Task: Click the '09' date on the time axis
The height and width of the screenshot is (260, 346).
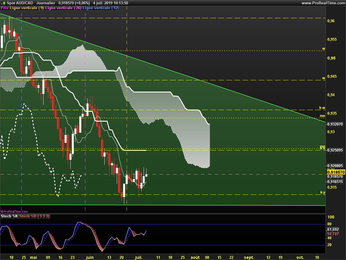Action: point(48,257)
